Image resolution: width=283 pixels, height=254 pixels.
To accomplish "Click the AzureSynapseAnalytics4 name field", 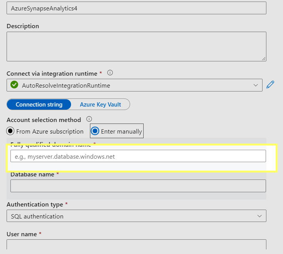I will (136, 8).
